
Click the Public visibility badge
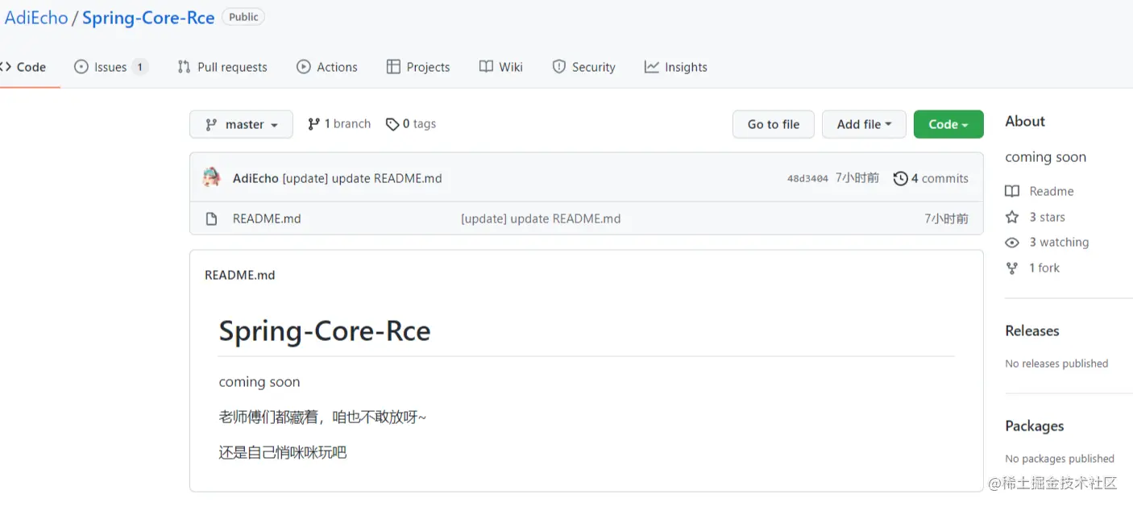click(243, 17)
